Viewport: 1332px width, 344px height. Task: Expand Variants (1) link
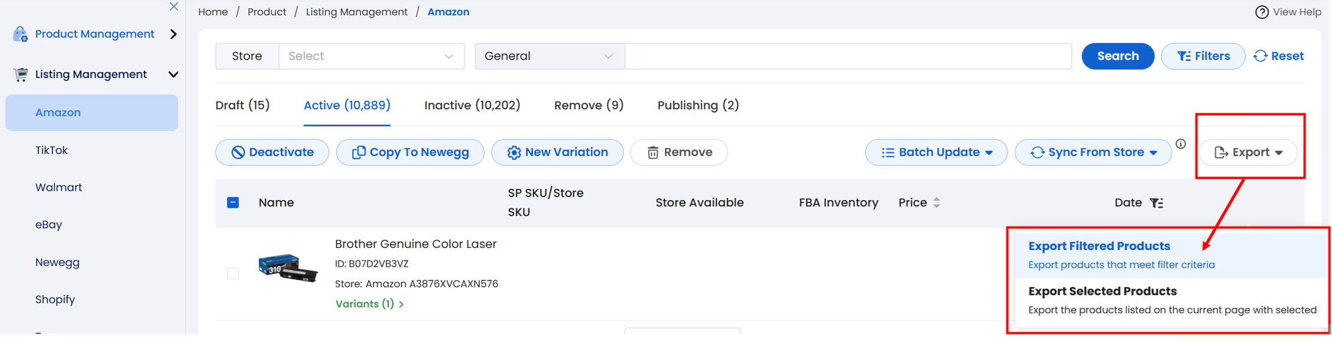click(369, 304)
